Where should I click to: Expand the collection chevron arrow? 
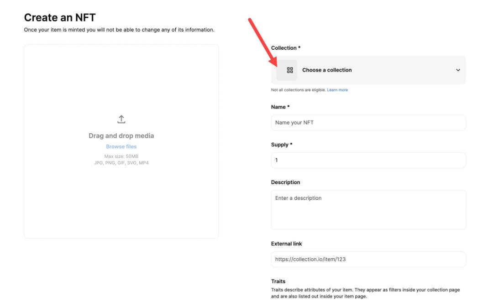coord(458,70)
